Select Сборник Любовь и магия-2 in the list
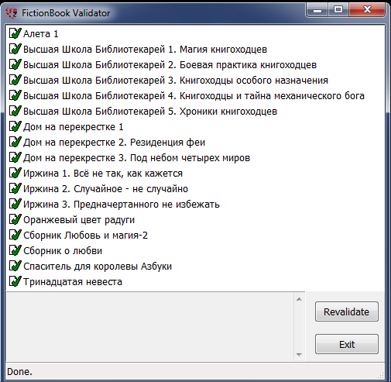391x382 pixels. 85,236
